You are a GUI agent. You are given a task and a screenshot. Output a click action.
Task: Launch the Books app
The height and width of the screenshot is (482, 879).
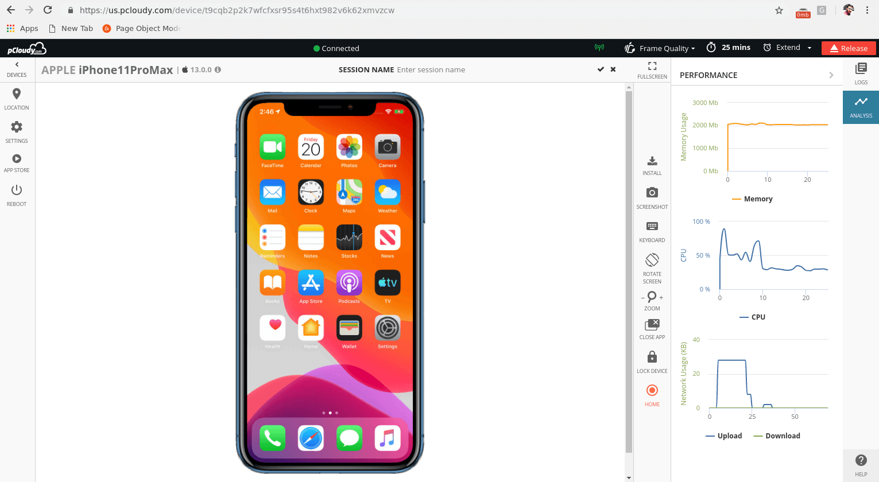(x=273, y=283)
